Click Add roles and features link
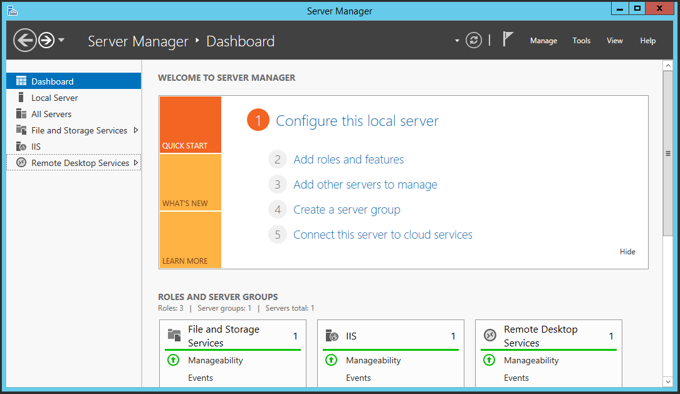Image resolution: width=680 pixels, height=394 pixels. (348, 160)
